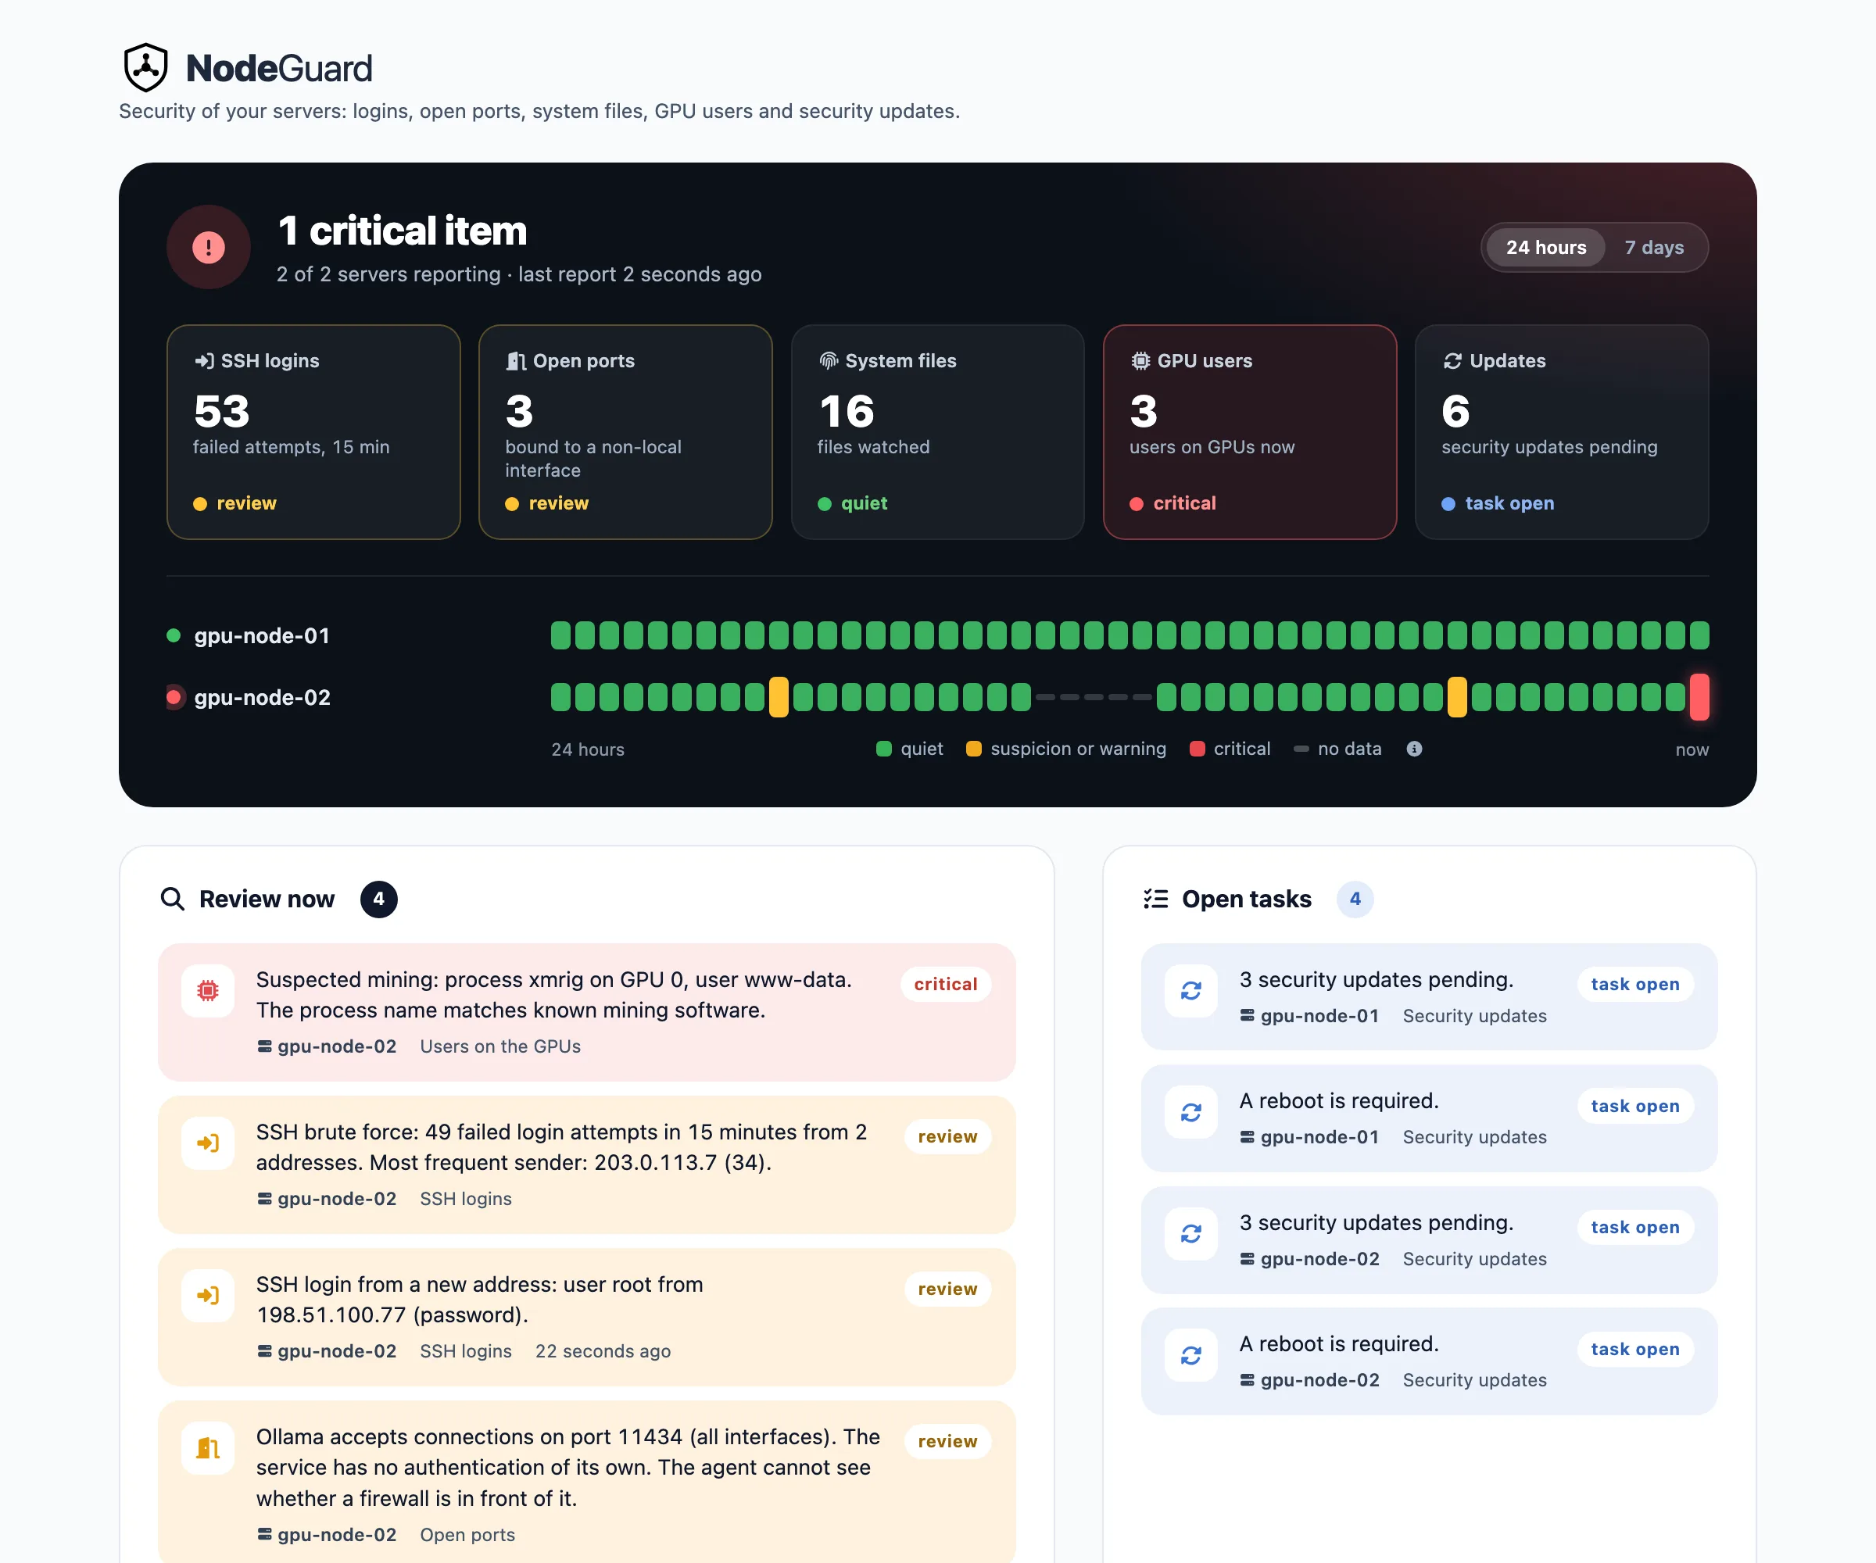The width and height of the screenshot is (1876, 1563).
Task: Click the Updates refresh icon in the card
Action: tap(1452, 361)
